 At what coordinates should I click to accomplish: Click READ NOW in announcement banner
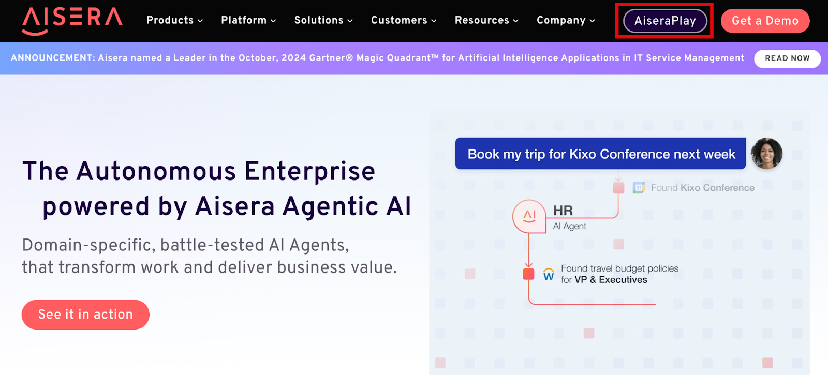[x=787, y=58]
